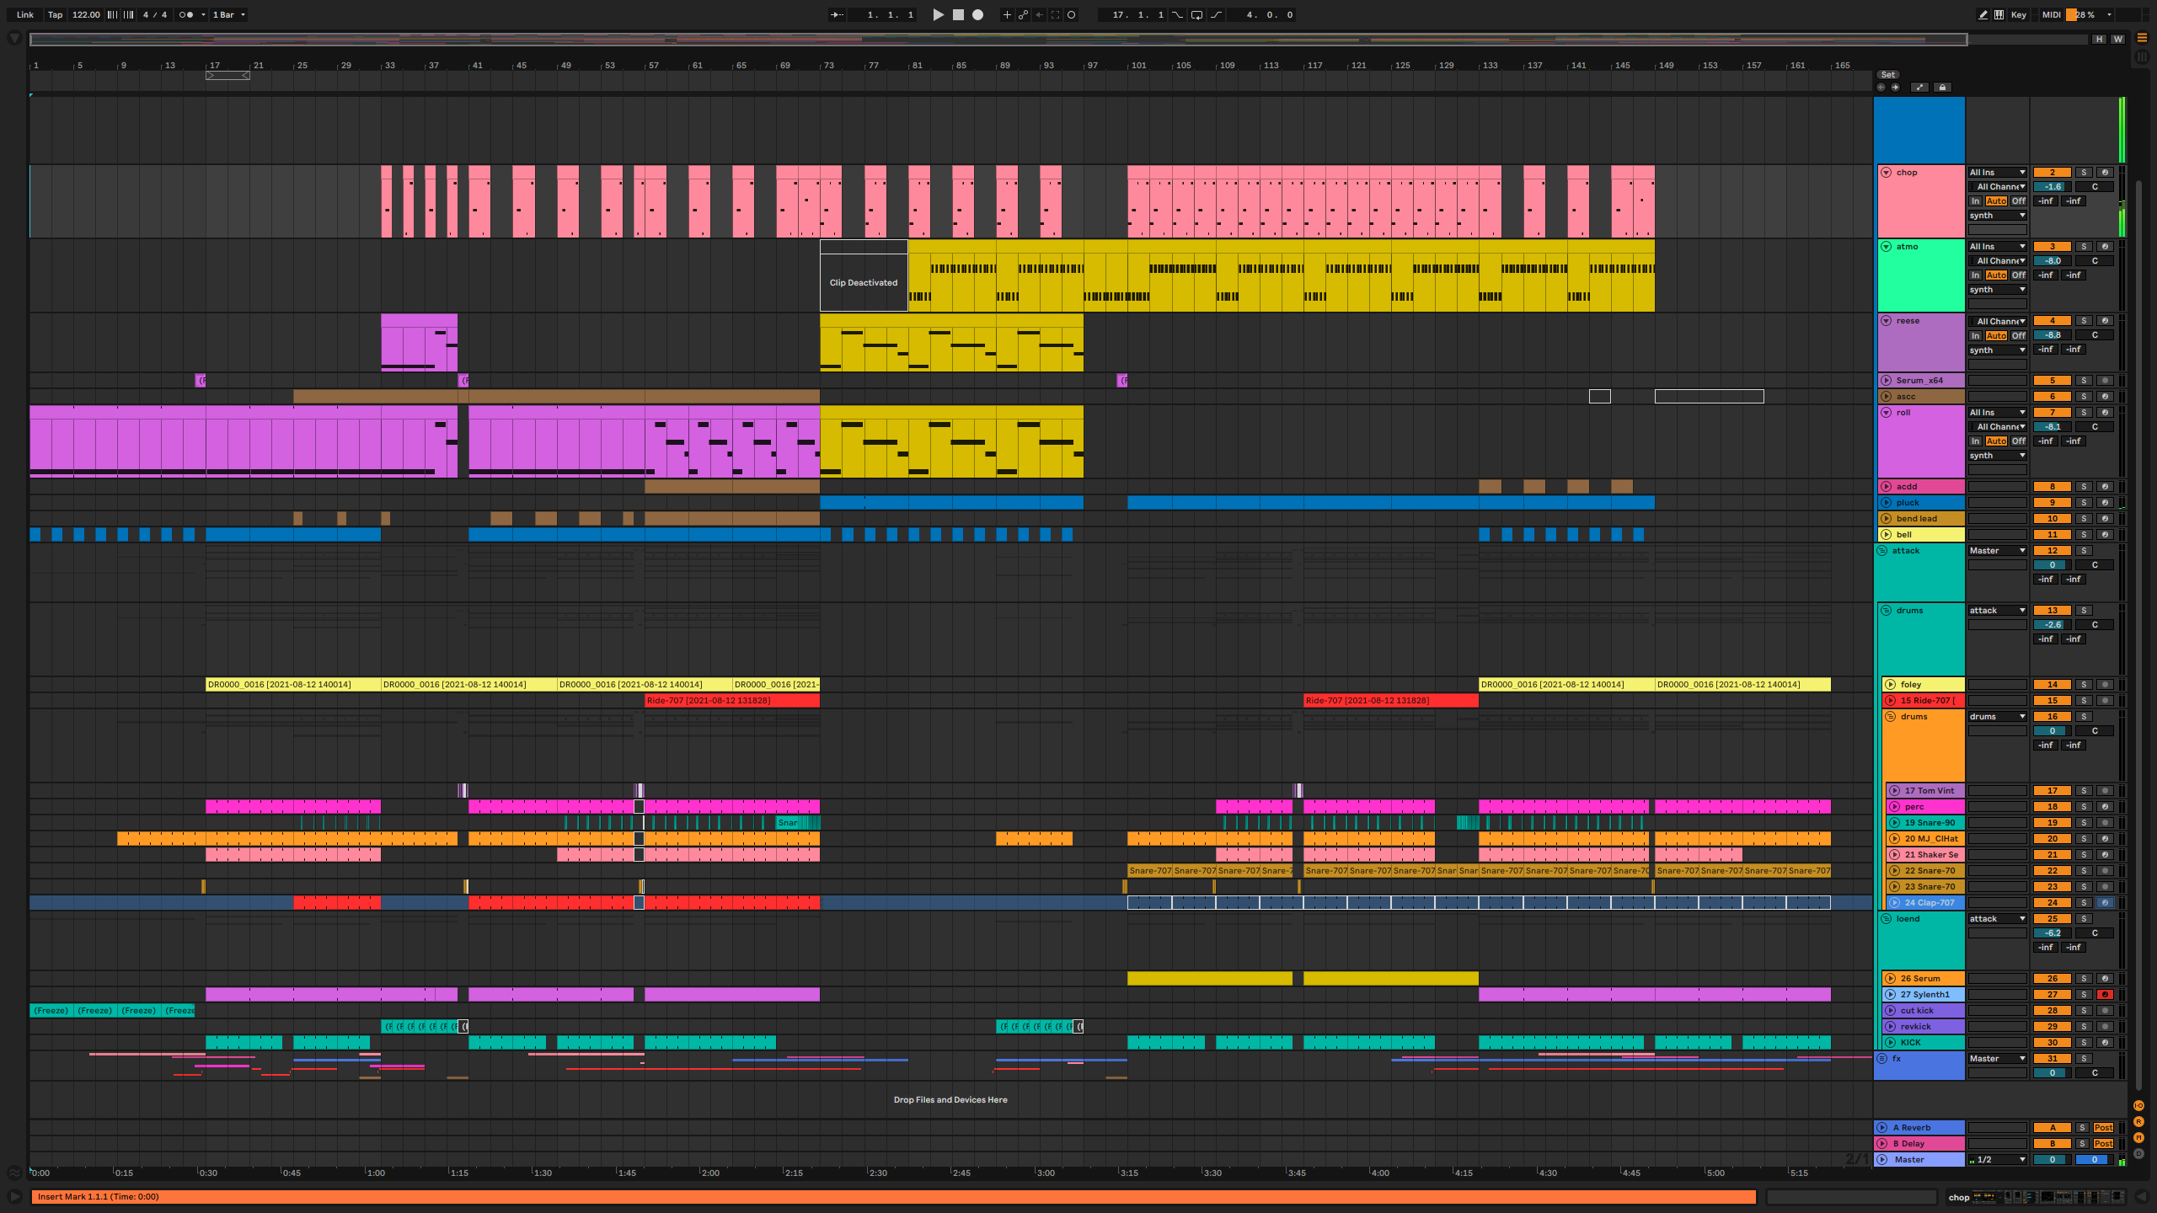Viewport: 2157px width, 1213px height.
Task: Collapse the roll track
Action: (1887, 413)
